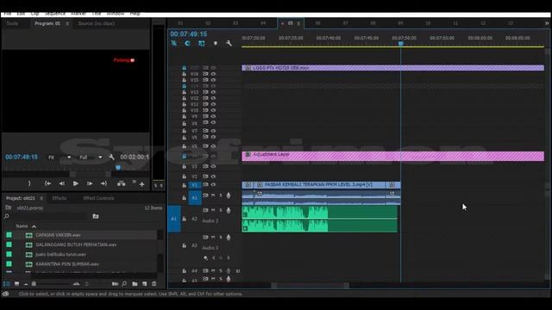Screen dimensions: 552x310
Task: Go to next keyframe on track A3
Action: 229,258
